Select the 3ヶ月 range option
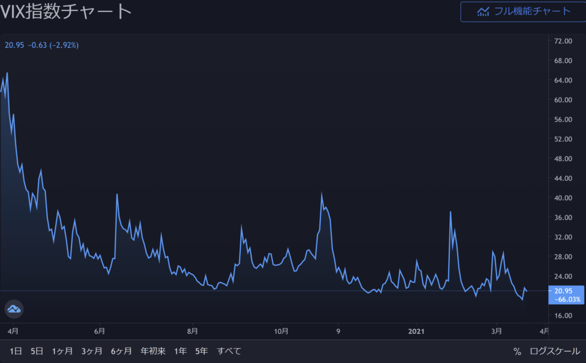The width and height of the screenshot is (586, 363). [92, 351]
